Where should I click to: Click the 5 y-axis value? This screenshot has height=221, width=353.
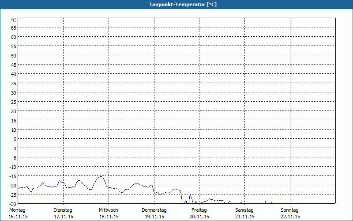point(15,139)
